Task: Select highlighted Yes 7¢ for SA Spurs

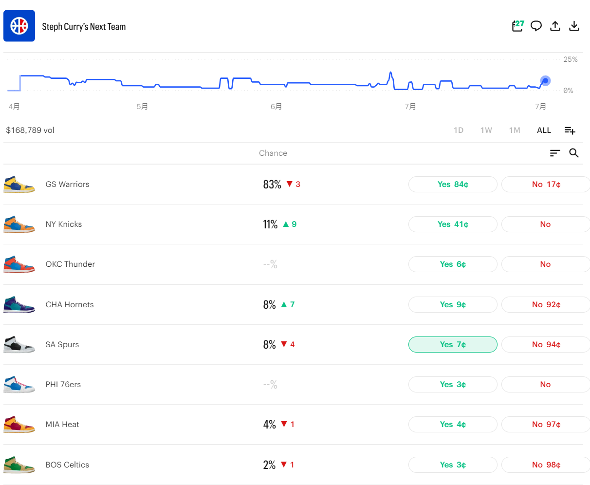Action: pyautogui.click(x=453, y=345)
